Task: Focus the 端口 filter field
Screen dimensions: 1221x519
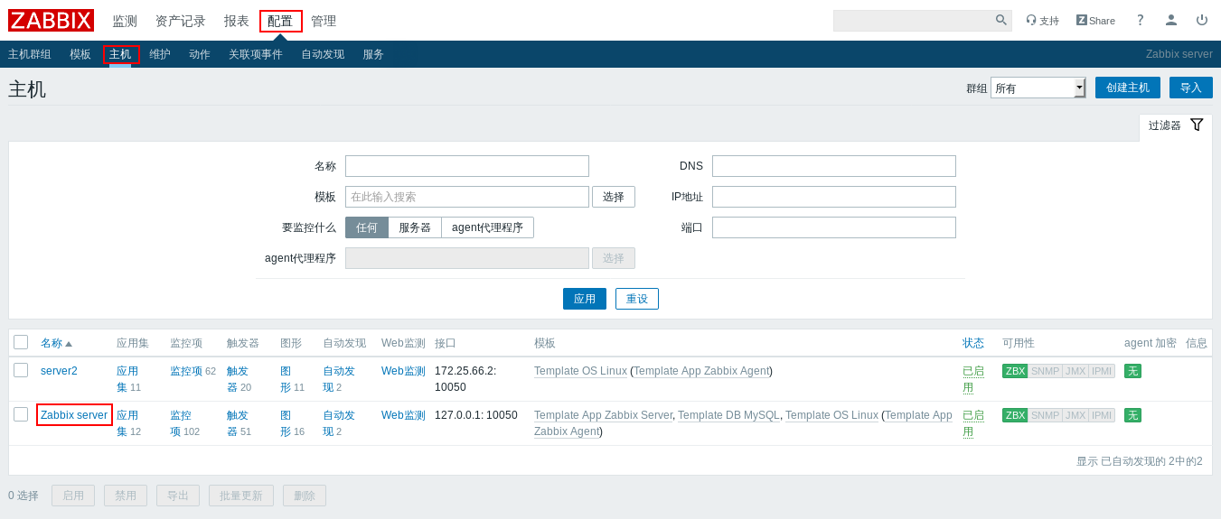Action: pyautogui.click(x=834, y=227)
